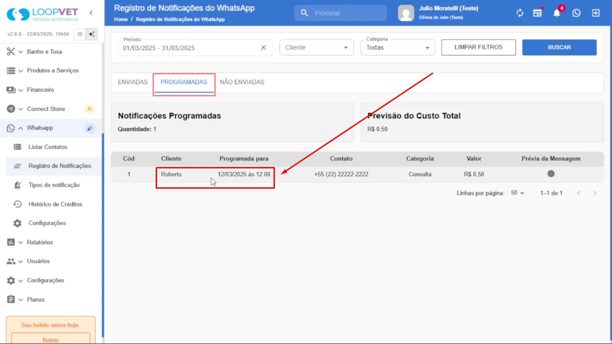This screenshot has height=344, width=612.
Task: Click the refresh sync icon in header
Action: coord(520,13)
